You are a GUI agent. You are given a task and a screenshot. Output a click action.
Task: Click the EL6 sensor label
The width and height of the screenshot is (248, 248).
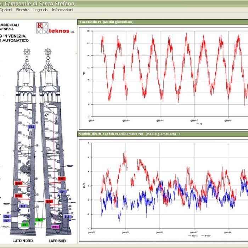coord(7,216)
